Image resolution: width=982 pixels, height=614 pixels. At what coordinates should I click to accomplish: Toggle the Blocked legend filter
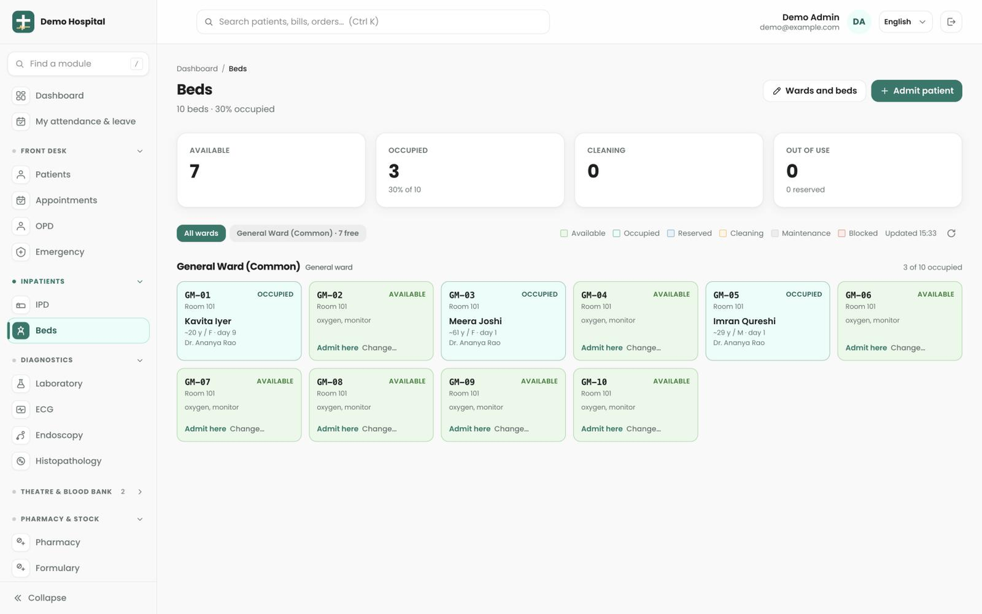[858, 233]
